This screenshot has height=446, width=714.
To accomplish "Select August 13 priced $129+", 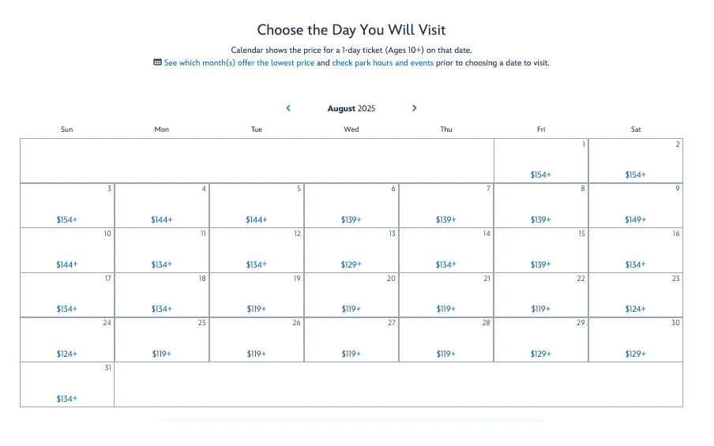I will [x=351, y=250].
